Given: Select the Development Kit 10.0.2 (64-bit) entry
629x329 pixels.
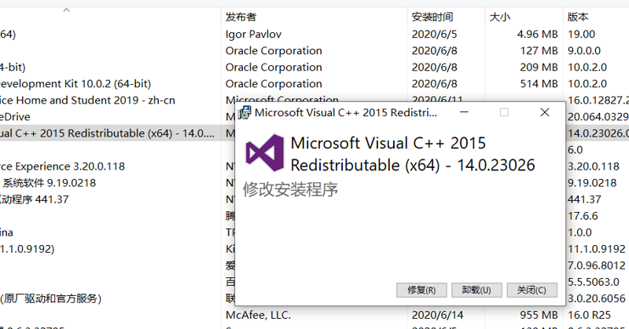Looking at the screenshot, I should pyautogui.click(x=75, y=83).
